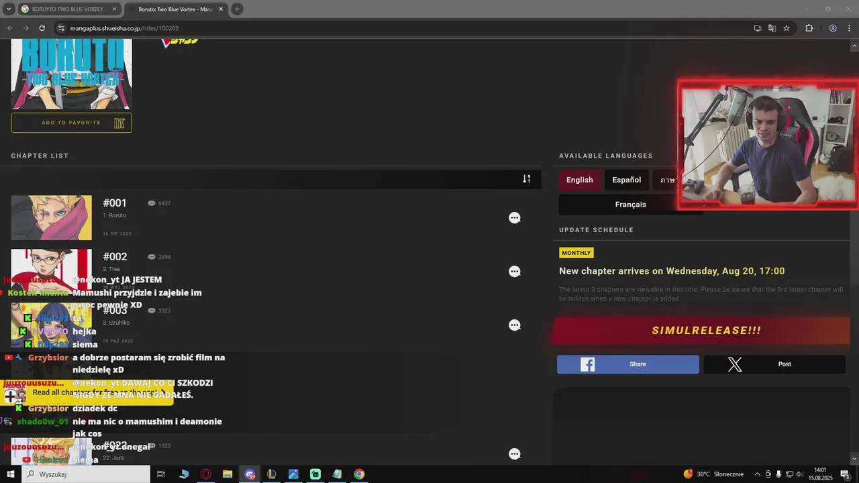Open File Explorer from taskbar
This screenshot has width=859, height=483.
tap(228, 474)
